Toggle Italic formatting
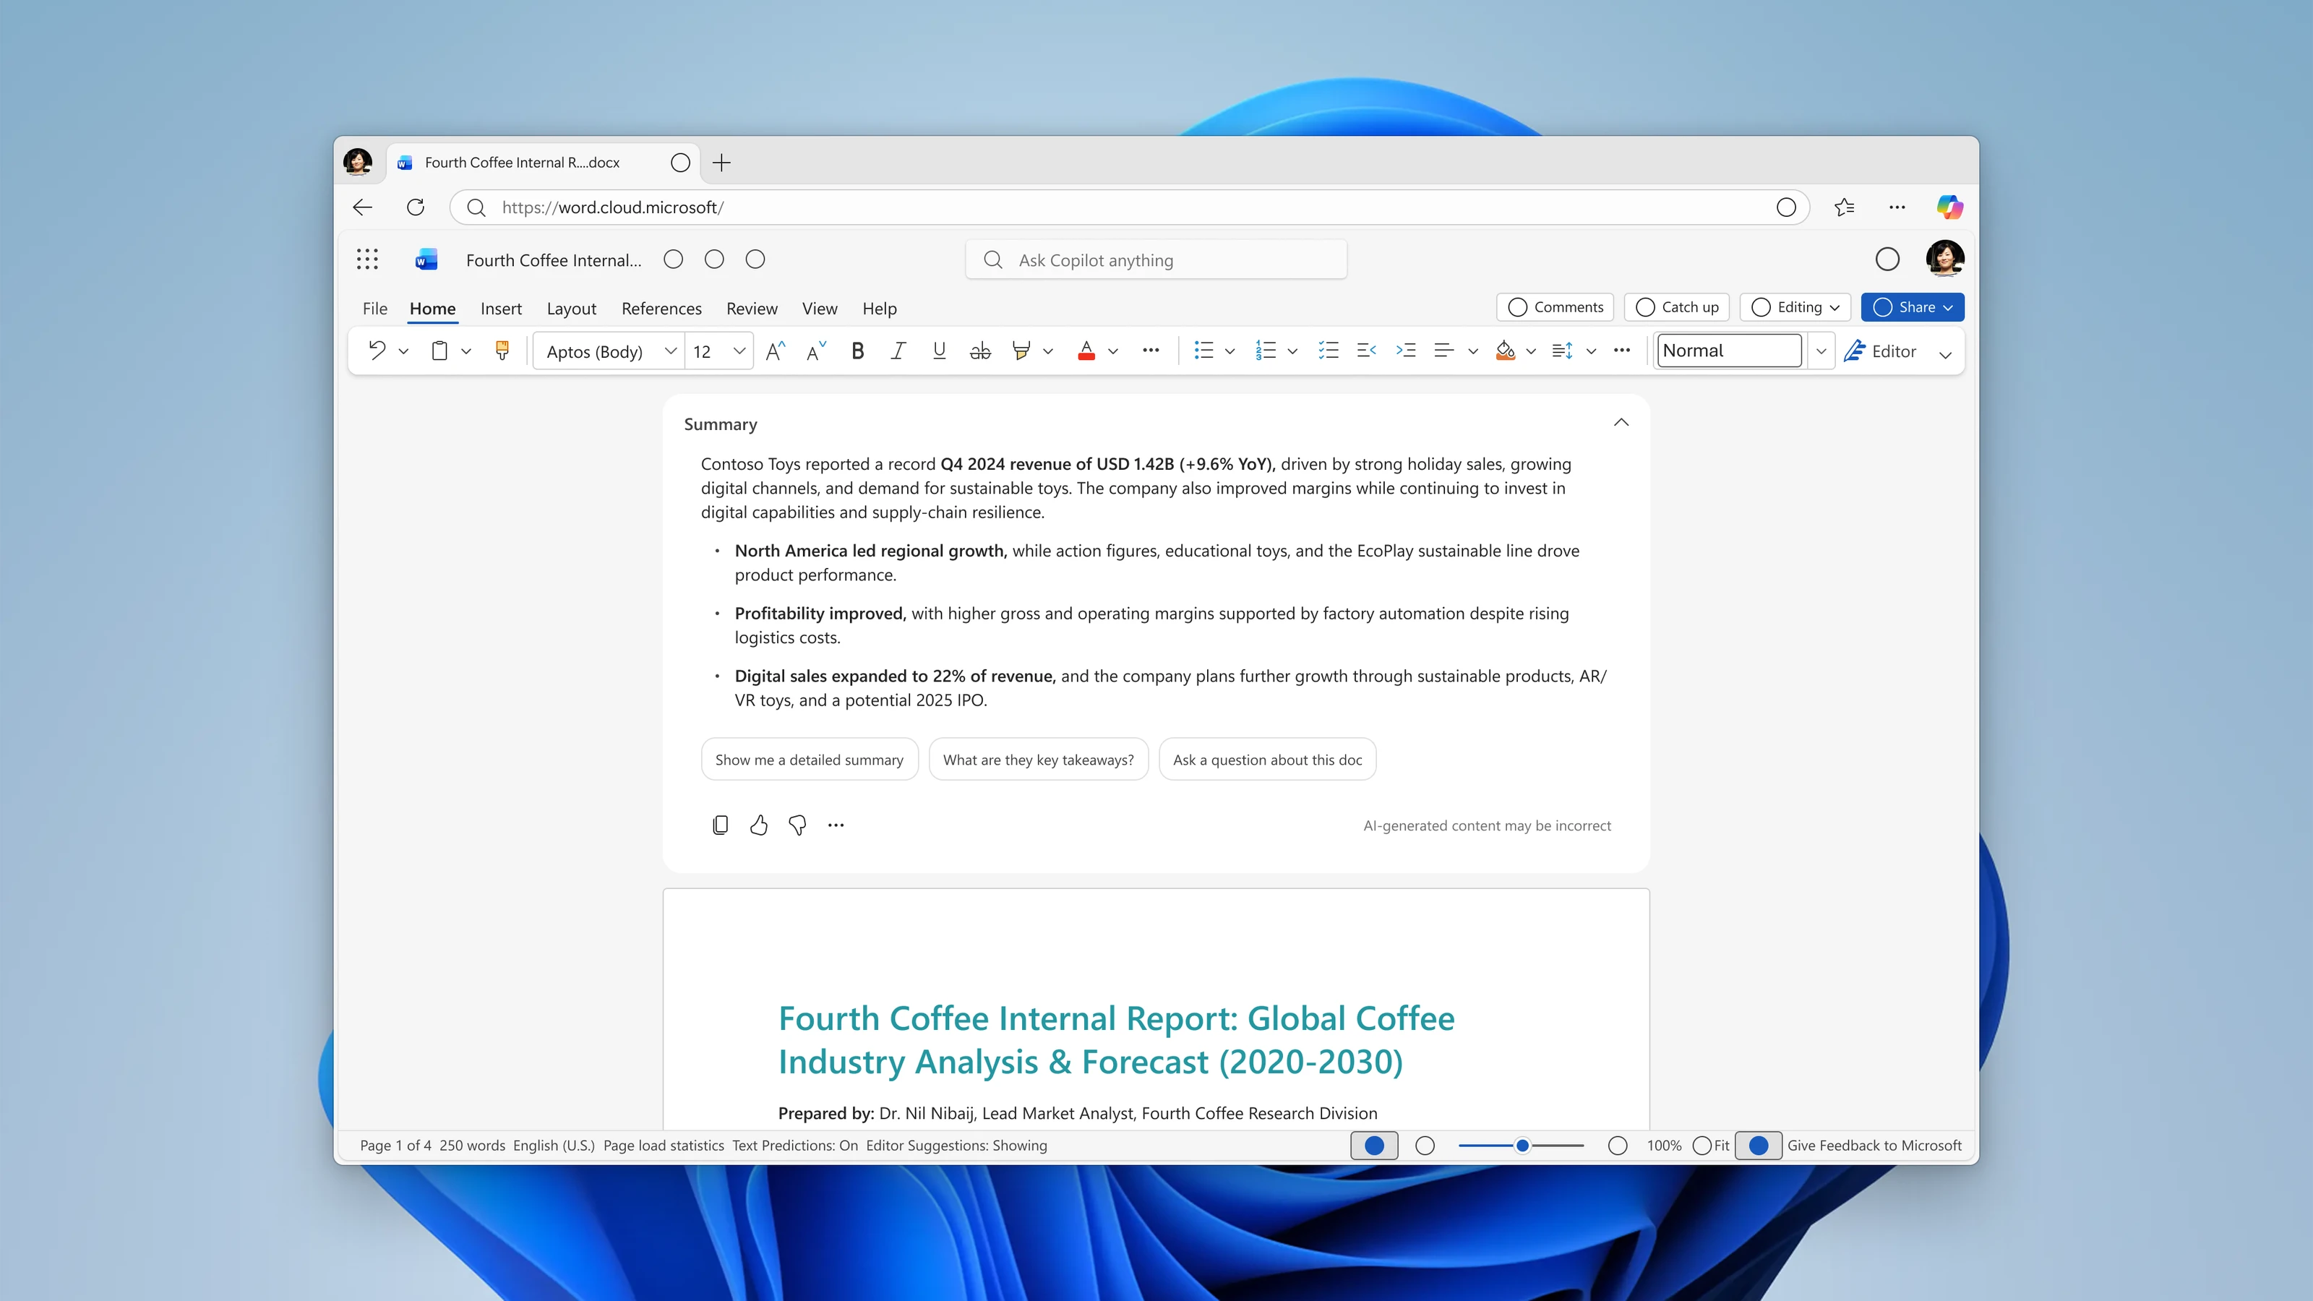Screen dimensions: 2313x1301 coord(898,351)
